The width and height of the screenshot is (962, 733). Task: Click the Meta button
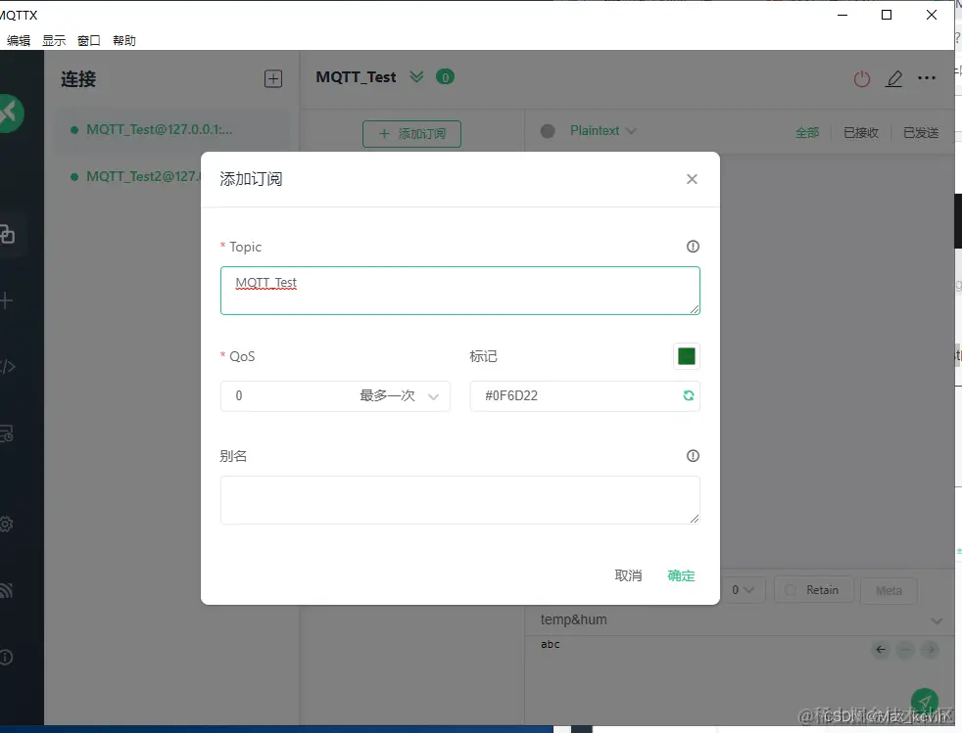tap(889, 591)
